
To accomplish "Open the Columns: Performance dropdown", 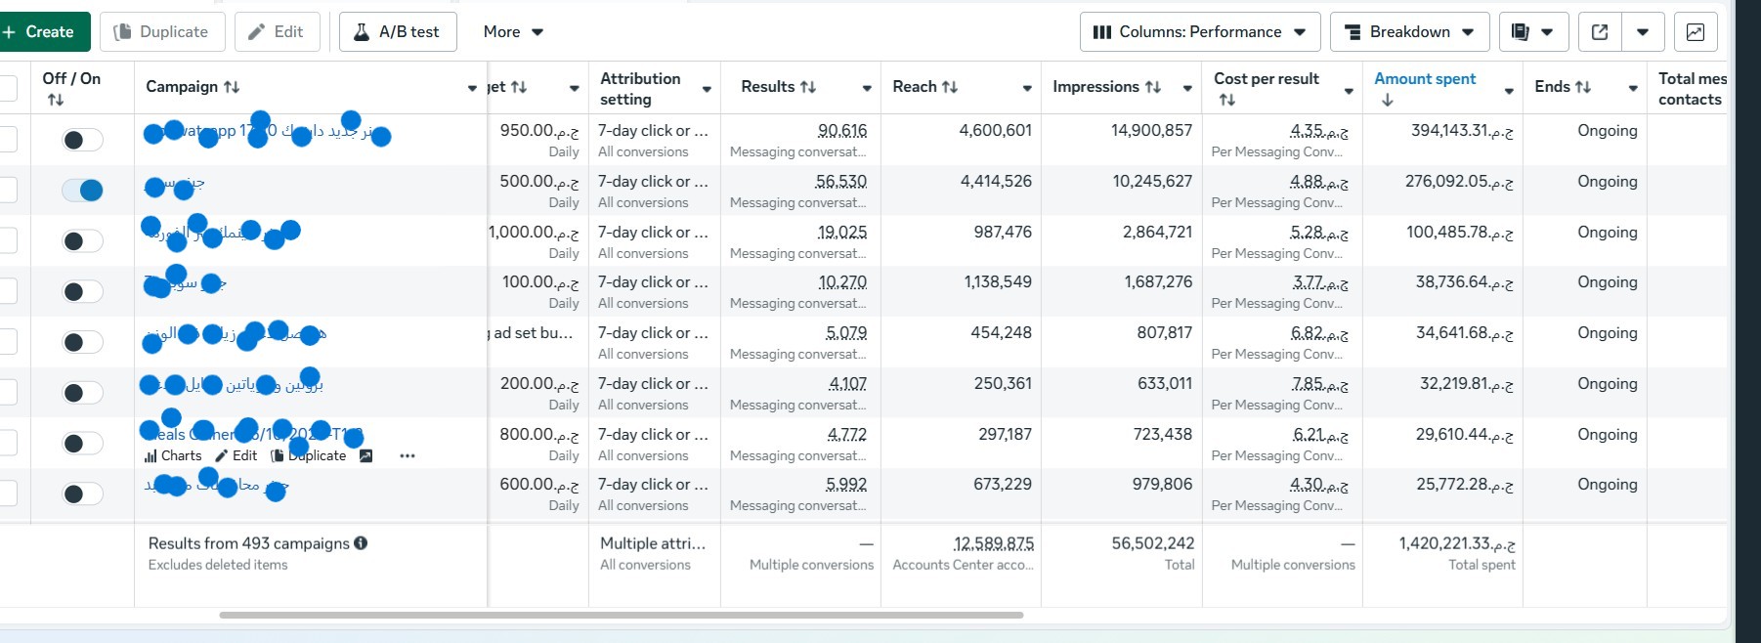I will point(1199,32).
